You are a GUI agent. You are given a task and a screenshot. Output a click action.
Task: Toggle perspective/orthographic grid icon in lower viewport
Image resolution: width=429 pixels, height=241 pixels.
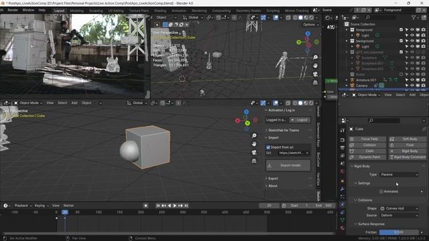click(x=254, y=161)
